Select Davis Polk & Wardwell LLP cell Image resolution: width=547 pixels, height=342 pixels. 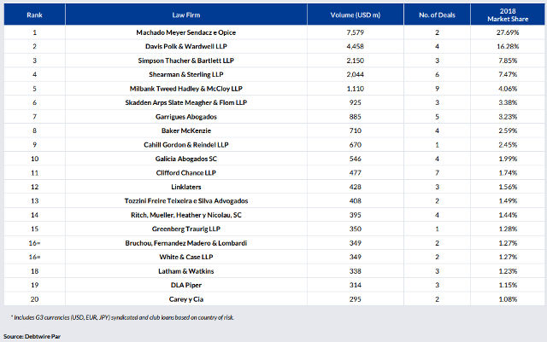point(186,46)
